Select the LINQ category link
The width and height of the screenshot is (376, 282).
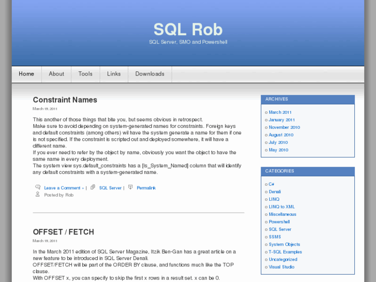pyautogui.click(x=274, y=199)
